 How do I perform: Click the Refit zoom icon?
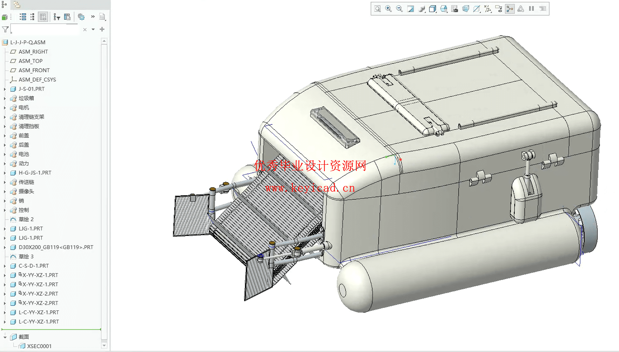point(377,9)
